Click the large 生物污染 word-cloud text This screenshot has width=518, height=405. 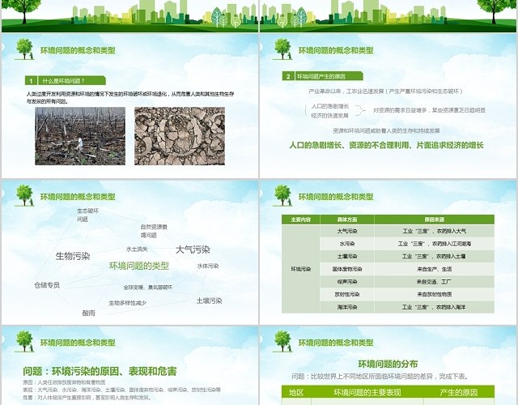(x=73, y=256)
